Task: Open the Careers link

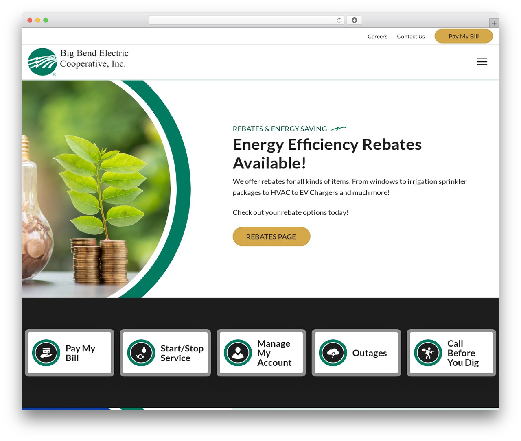Action: click(377, 37)
